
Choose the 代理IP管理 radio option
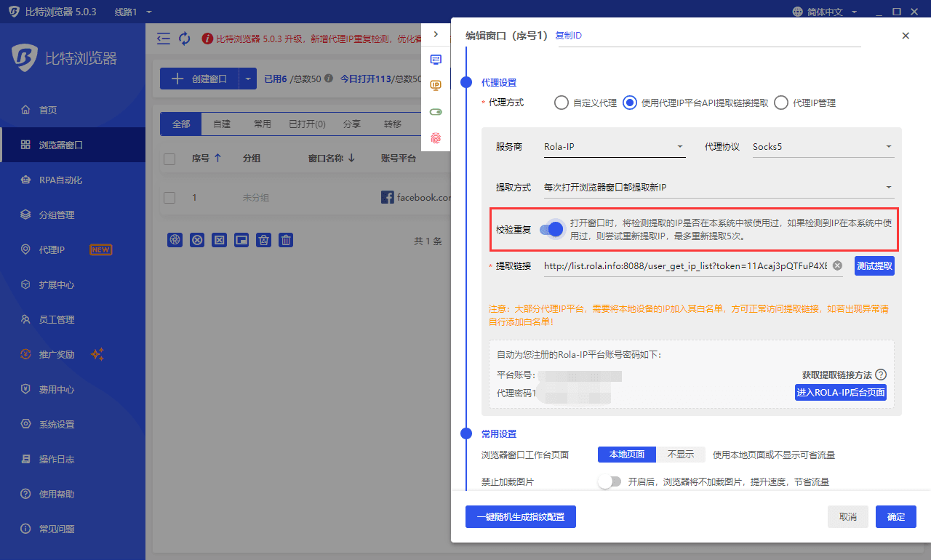(781, 103)
